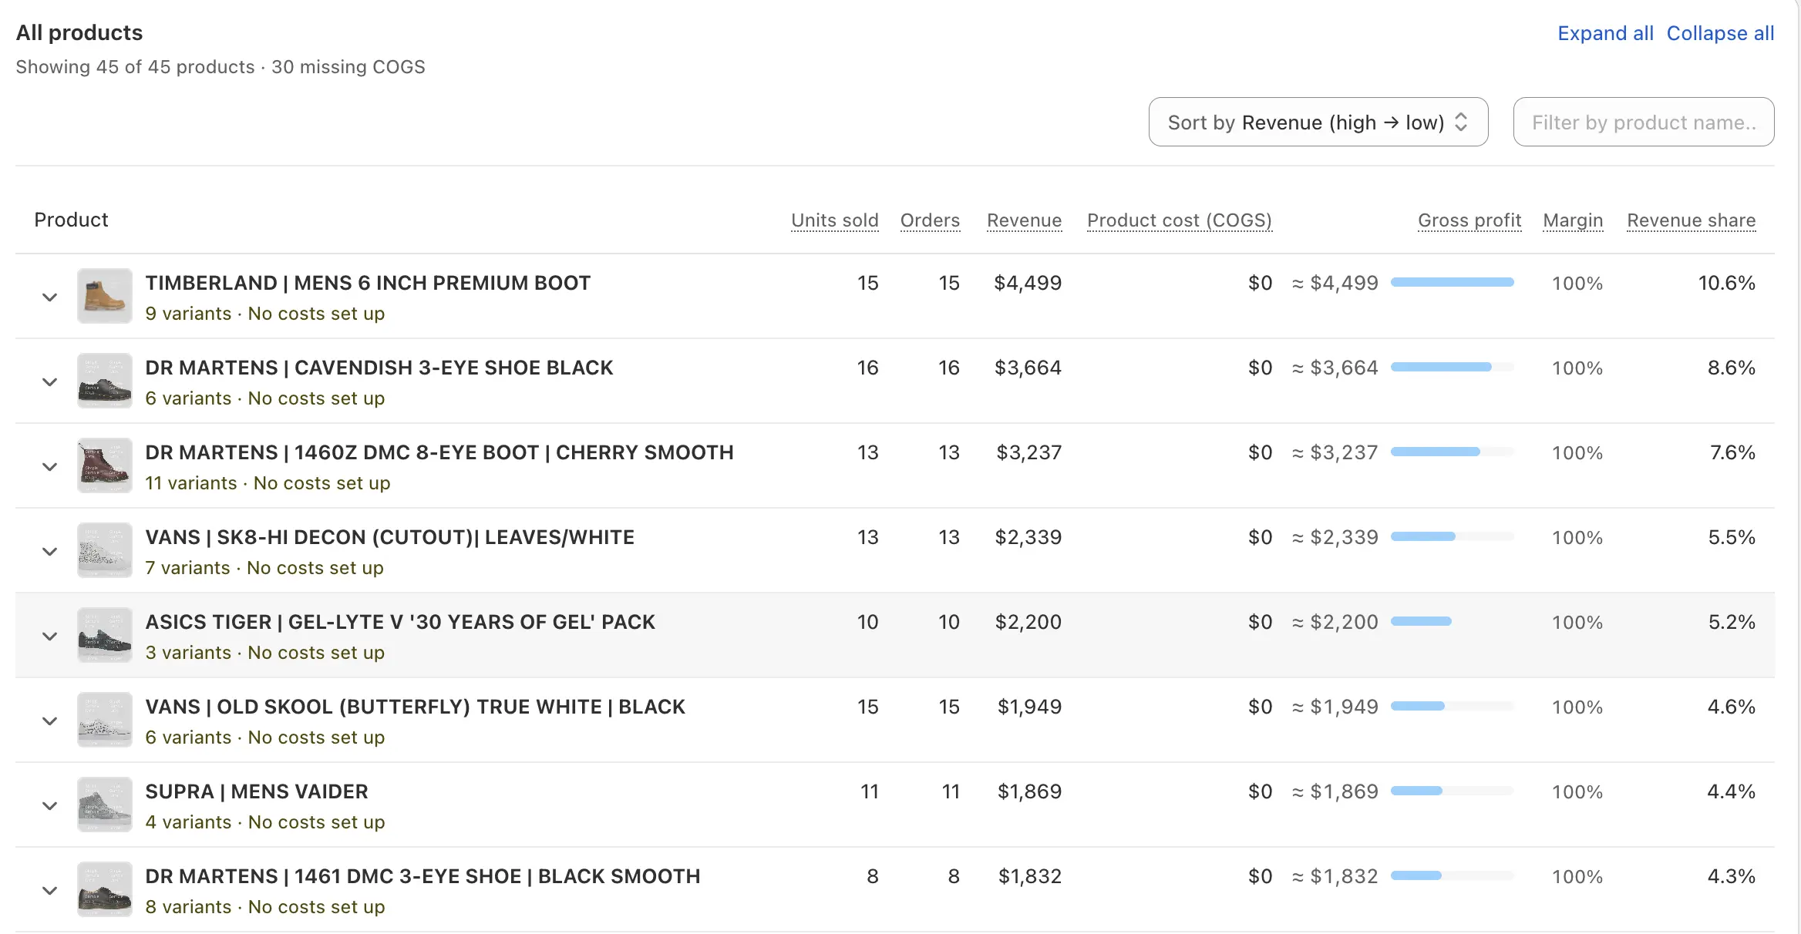The width and height of the screenshot is (1801, 934).
Task: Expand the Timberland Mens 6 Inch Premium Boot row
Action: click(49, 297)
